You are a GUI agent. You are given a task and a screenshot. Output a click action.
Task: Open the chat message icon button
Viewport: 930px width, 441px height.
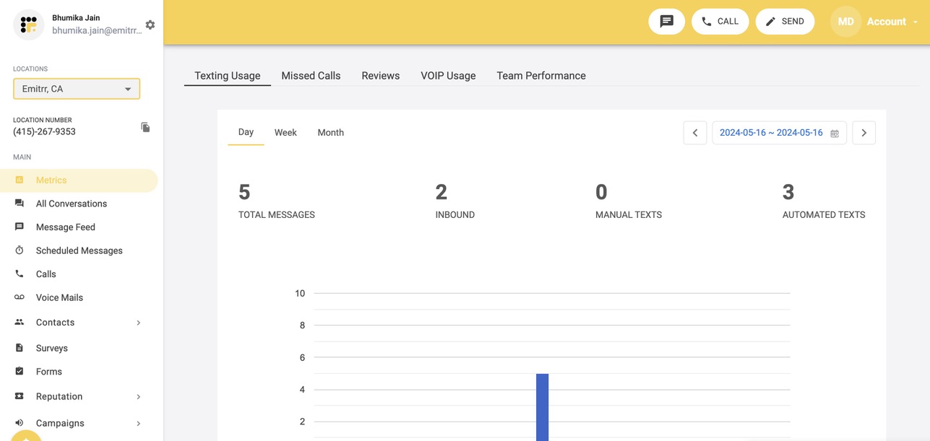[666, 22]
